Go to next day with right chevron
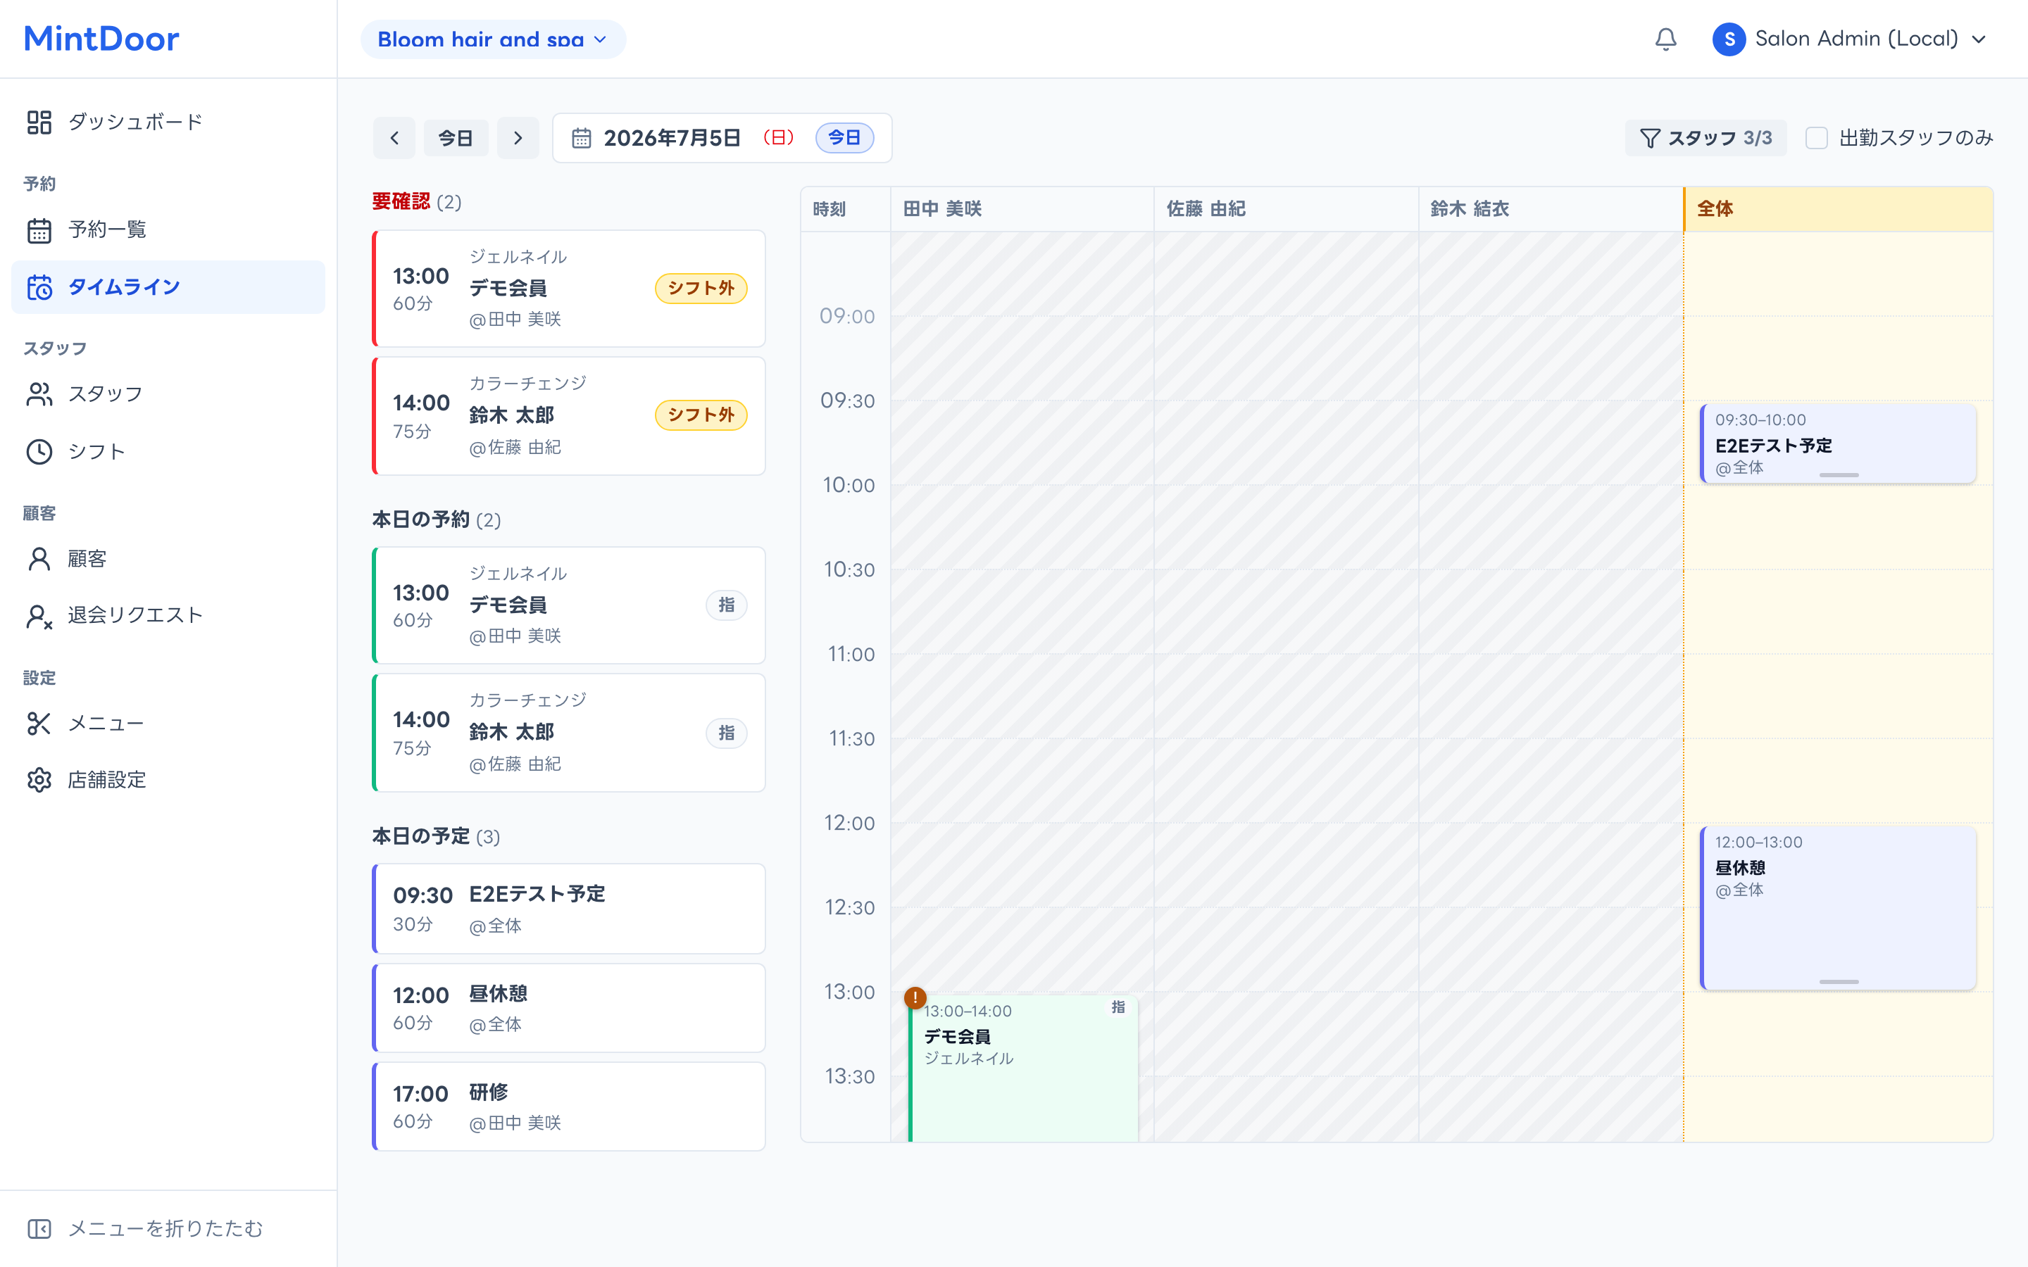This screenshot has width=2028, height=1267. point(518,137)
